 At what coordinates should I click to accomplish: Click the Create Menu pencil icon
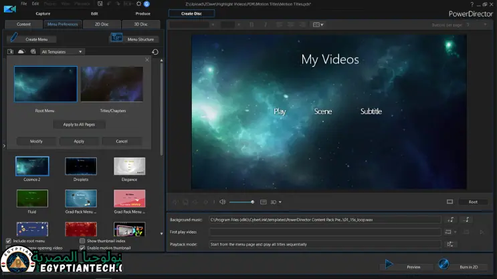tap(14, 38)
